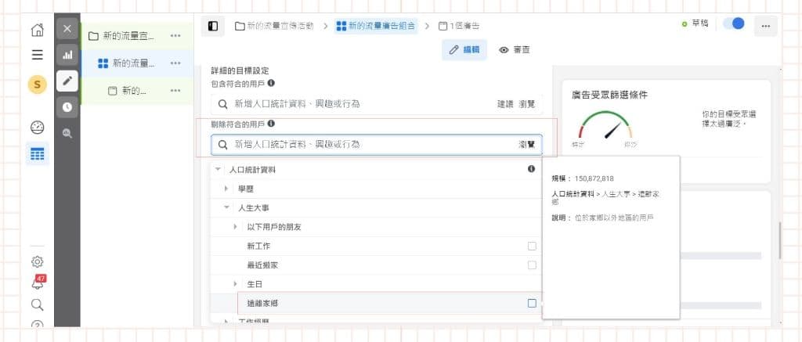Go to the Home icon in left sidebar
Image resolution: width=802 pixels, height=342 pixels.
(x=38, y=31)
